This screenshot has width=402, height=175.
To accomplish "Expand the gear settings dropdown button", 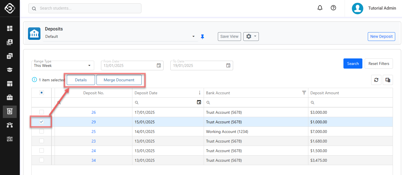I will pos(251,36).
